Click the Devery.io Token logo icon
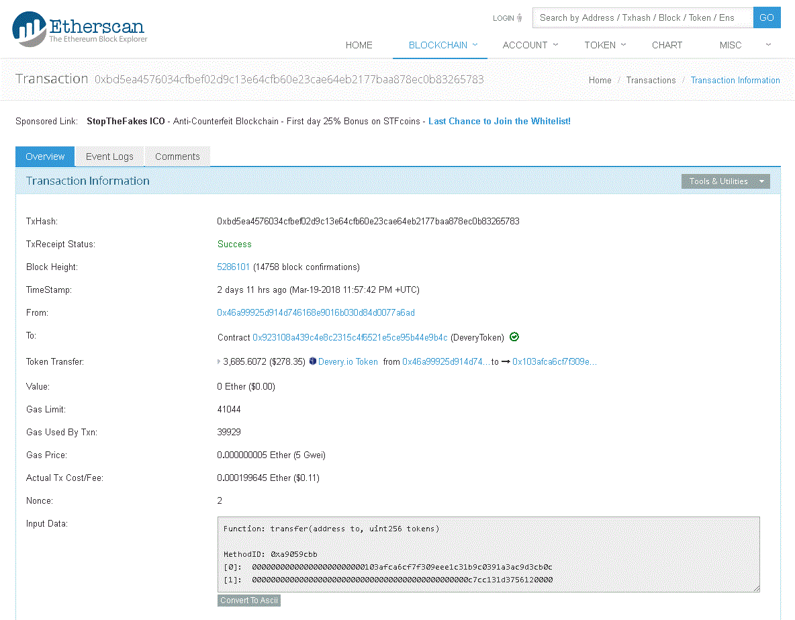The image size is (795, 620). 312,361
